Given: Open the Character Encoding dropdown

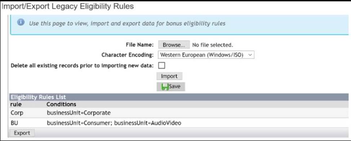Looking at the screenshot, I should tap(206, 55).
